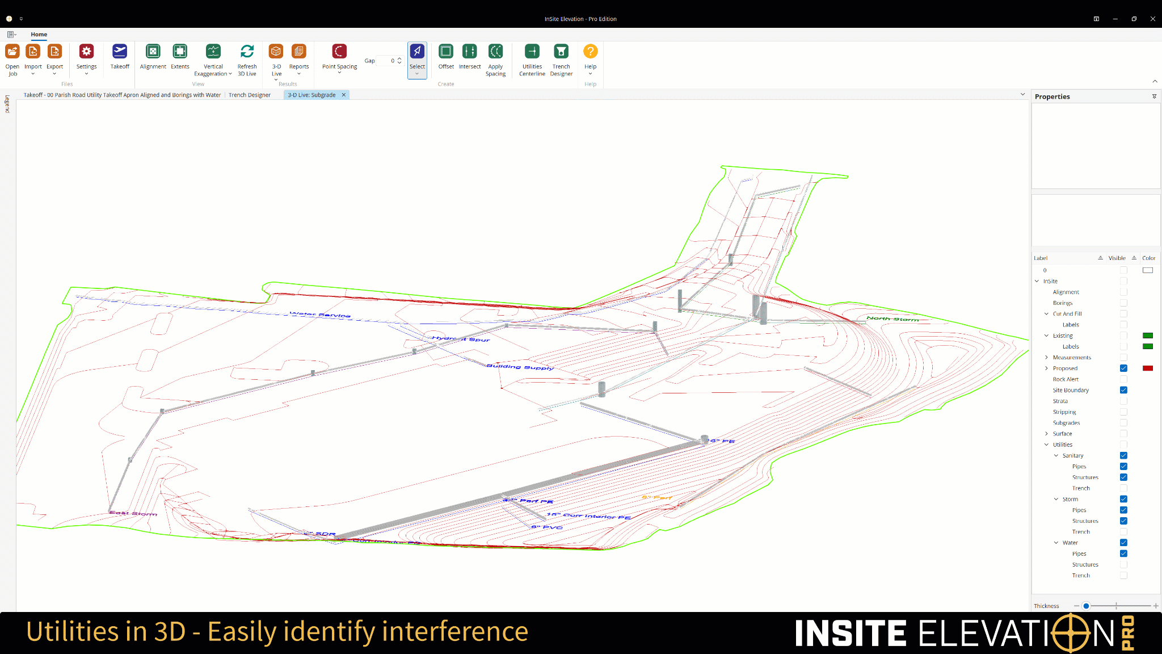Expand the Proposed node
Screen dimensions: 1162x654
(x=1047, y=368)
